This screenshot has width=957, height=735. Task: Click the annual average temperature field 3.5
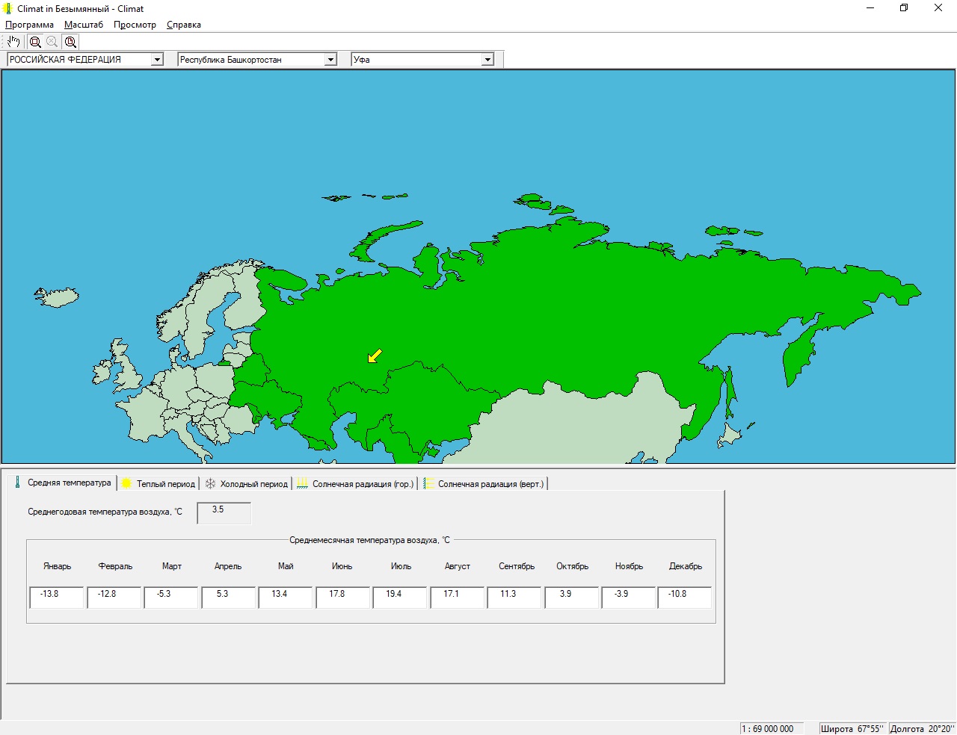224,512
